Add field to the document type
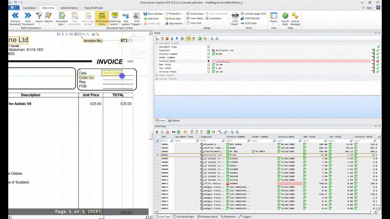 [x=151, y=19]
